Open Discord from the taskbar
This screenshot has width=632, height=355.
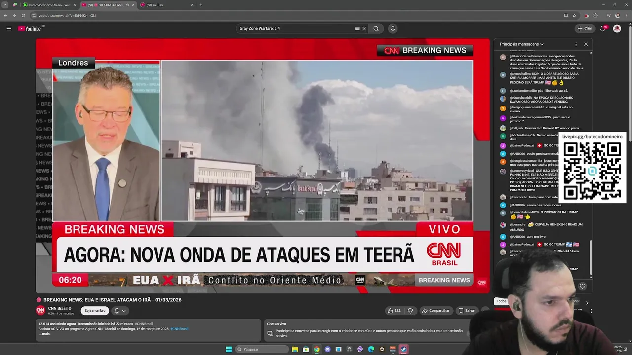pyautogui.click(x=327, y=349)
